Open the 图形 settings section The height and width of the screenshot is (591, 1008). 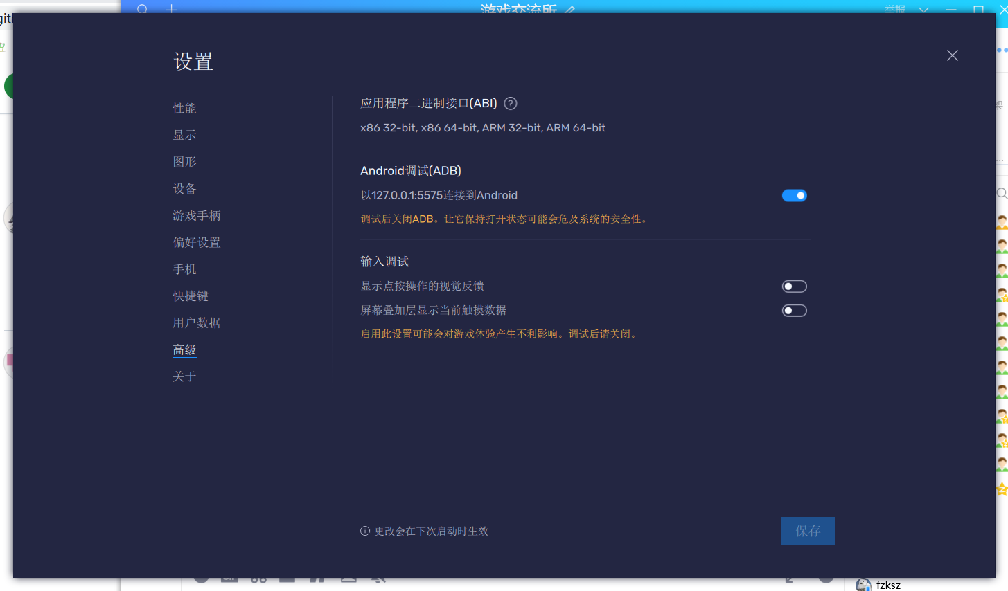(x=184, y=161)
